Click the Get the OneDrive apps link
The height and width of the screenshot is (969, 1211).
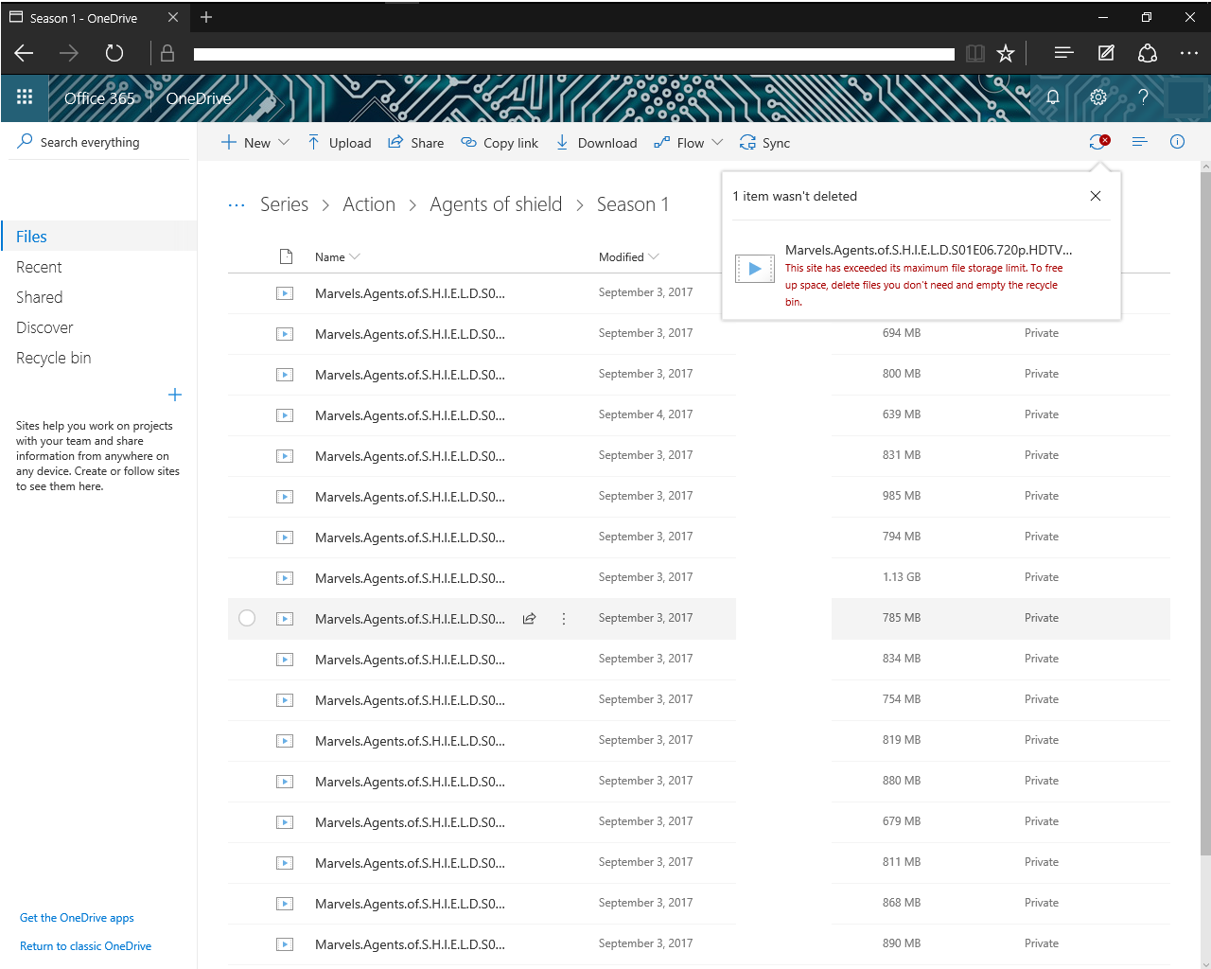tap(76, 917)
